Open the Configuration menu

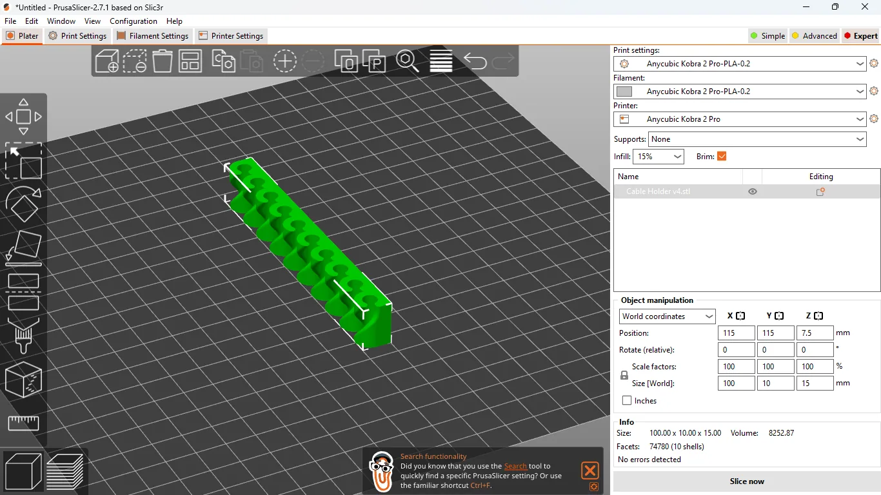134,21
